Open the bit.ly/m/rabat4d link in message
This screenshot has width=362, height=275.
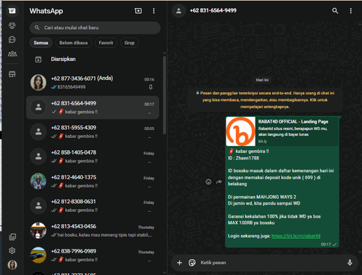click(296, 236)
